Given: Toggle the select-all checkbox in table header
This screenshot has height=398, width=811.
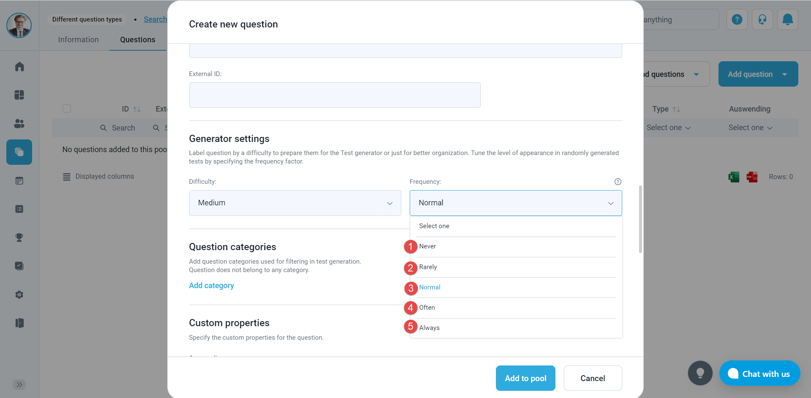Looking at the screenshot, I should coord(67,109).
